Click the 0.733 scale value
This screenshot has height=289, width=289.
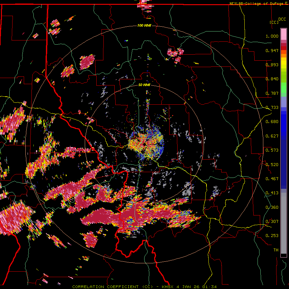click(272, 108)
